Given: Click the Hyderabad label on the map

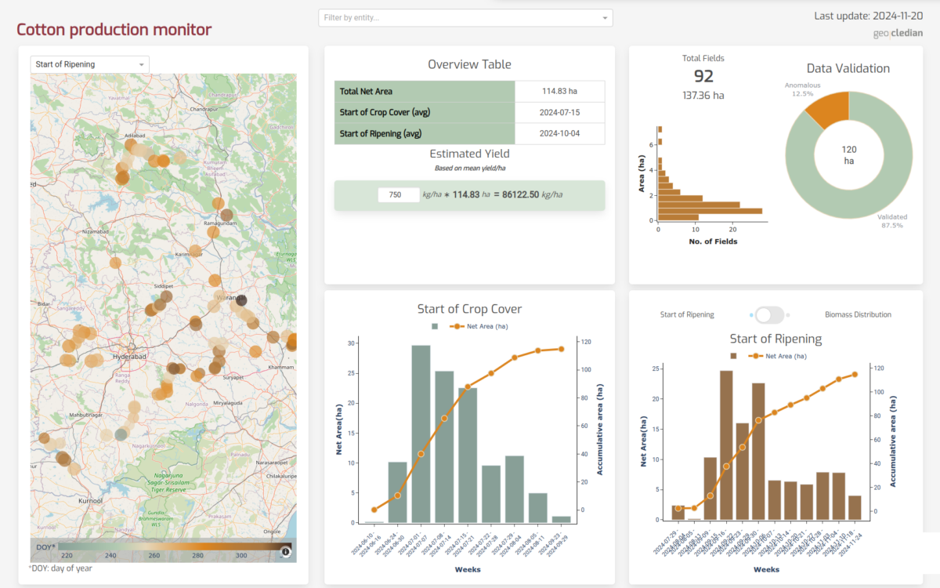Looking at the screenshot, I should coord(130,357).
